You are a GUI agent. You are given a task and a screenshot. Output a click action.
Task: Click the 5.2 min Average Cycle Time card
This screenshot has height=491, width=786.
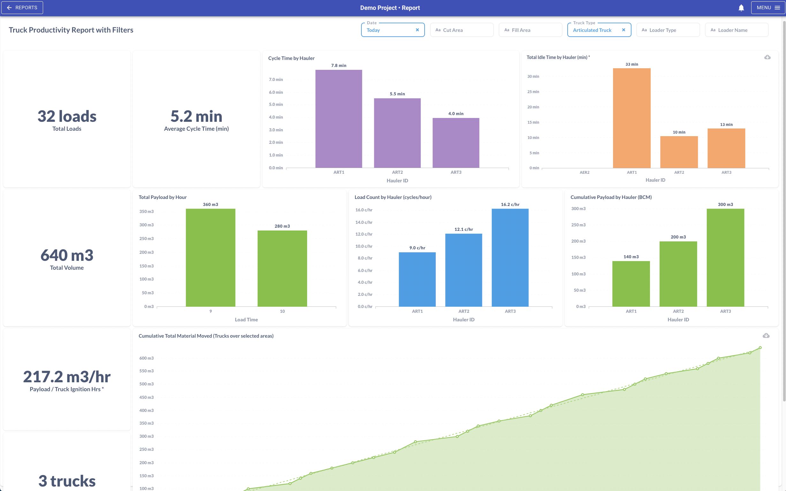click(x=196, y=119)
